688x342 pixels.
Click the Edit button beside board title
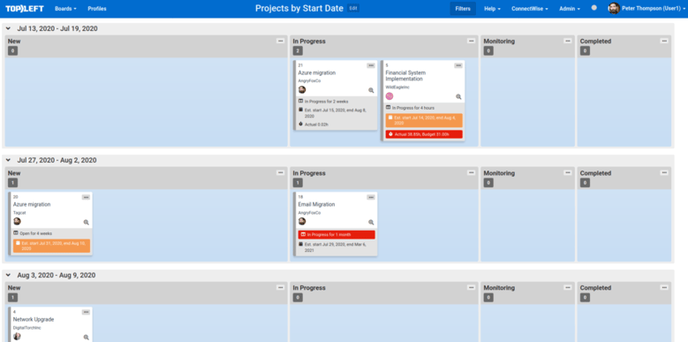pos(353,8)
